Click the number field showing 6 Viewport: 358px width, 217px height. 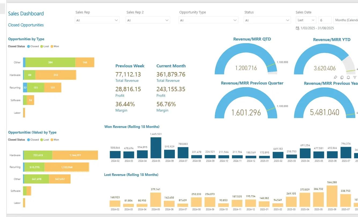coord(325,20)
